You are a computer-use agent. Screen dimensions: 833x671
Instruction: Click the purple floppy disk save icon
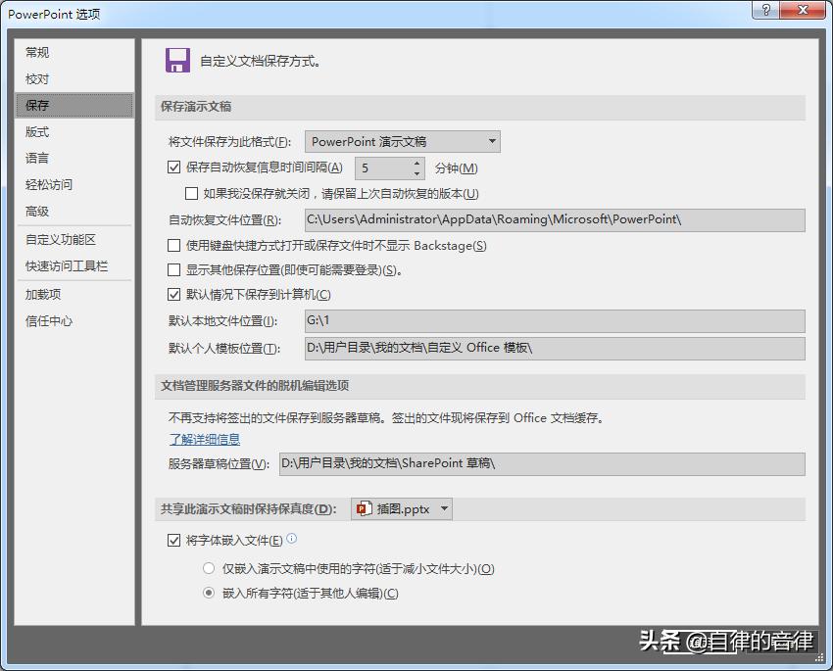point(177,60)
